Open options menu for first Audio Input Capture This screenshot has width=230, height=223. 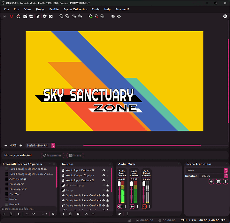coord(125,207)
